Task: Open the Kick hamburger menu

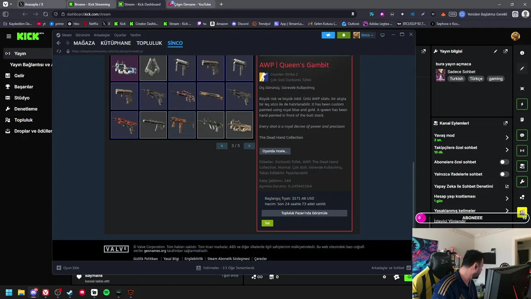Action: [x=9, y=36]
